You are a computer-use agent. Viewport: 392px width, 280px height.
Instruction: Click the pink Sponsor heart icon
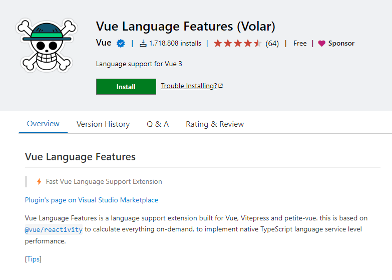pos(322,44)
